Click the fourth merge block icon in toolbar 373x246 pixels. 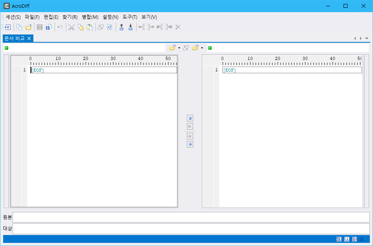tap(169, 27)
